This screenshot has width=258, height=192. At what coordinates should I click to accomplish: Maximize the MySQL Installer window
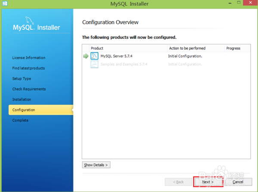239,3
